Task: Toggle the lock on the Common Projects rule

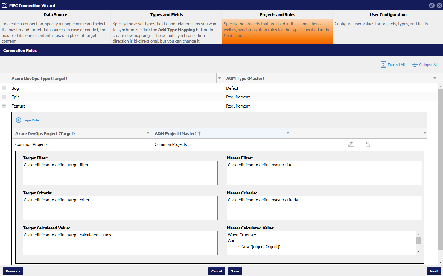Action: pyautogui.click(x=368, y=144)
